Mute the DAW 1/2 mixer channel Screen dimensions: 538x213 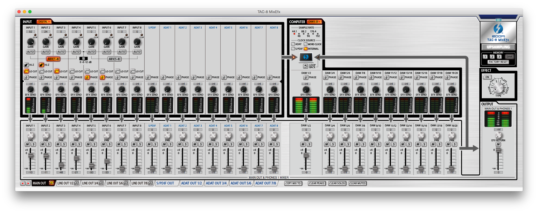pyautogui.click(x=303, y=144)
